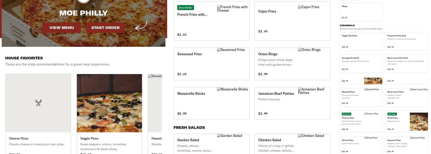431x154 pixels.
Task: Select the Pepperoni Stromboli card
Action: tap(406, 41)
